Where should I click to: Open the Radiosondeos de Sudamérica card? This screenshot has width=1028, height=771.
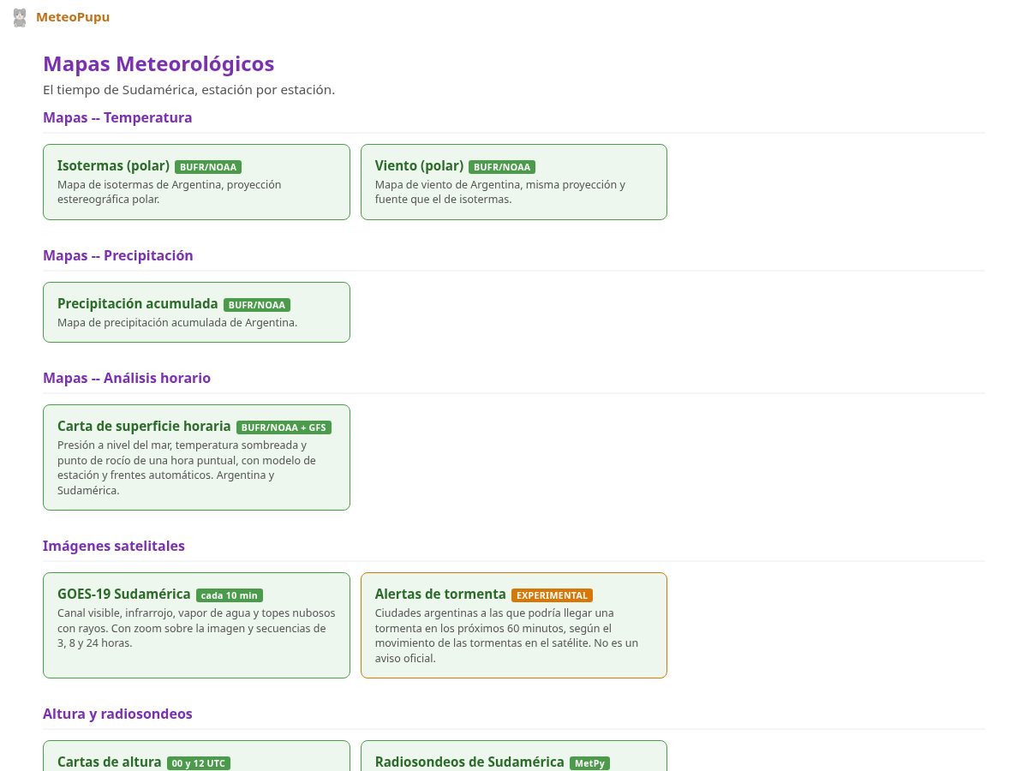514,756
